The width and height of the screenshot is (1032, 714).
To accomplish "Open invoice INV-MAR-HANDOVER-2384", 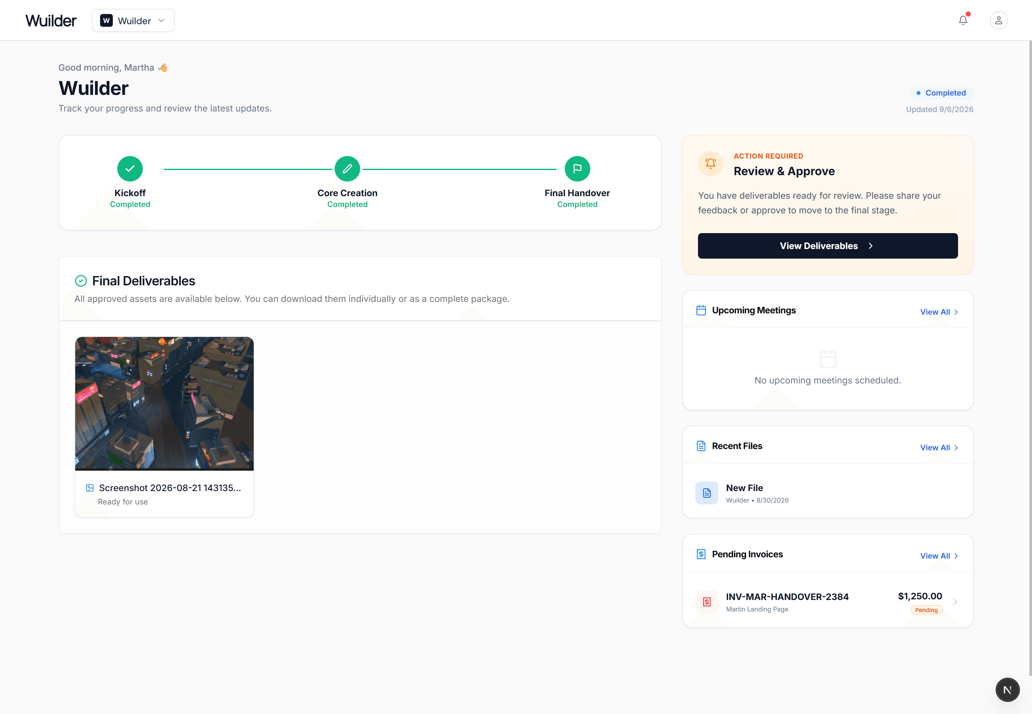I will 827,602.
